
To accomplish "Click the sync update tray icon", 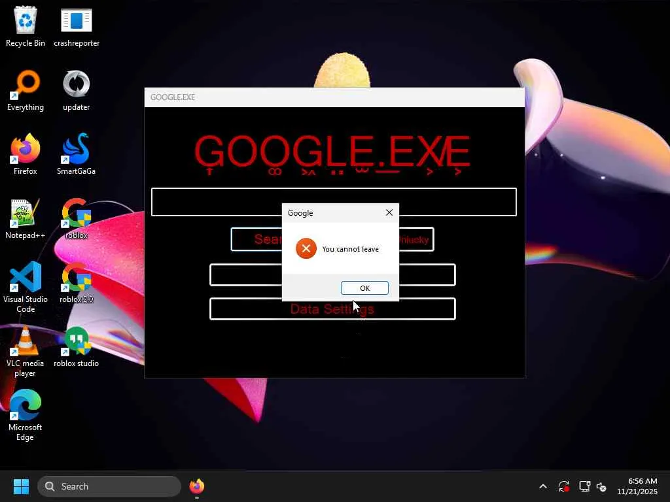I will click(x=563, y=486).
